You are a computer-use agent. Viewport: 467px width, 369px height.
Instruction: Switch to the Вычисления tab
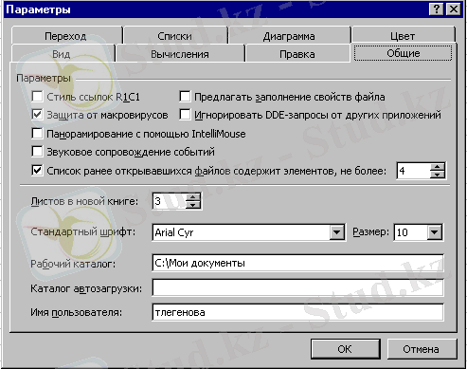coord(180,54)
